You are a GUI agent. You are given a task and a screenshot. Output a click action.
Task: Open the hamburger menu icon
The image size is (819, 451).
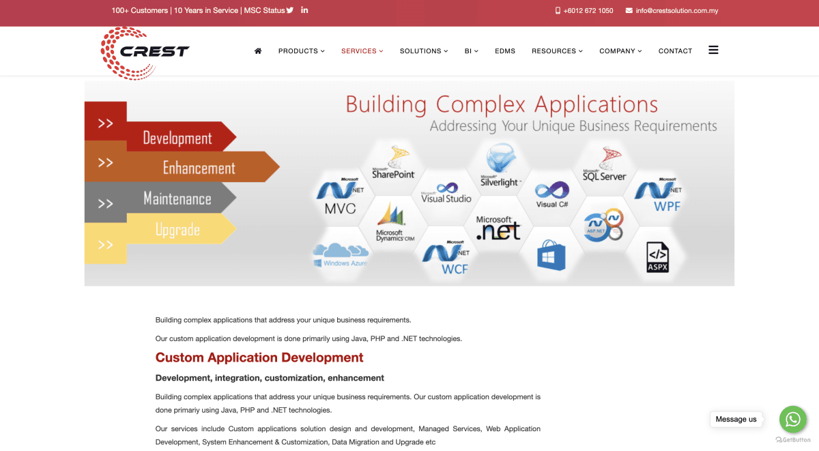(x=713, y=50)
